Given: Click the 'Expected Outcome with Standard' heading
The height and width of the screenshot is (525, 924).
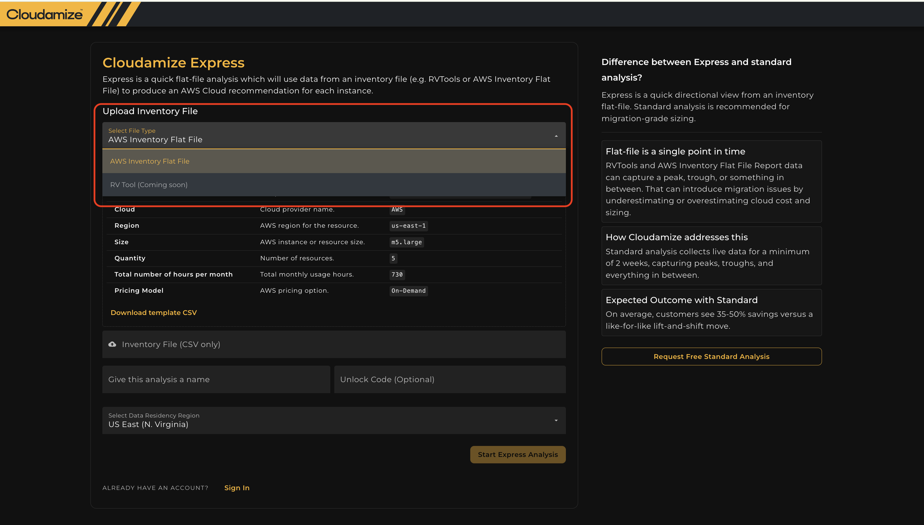Looking at the screenshot, I should coord(681,300).
